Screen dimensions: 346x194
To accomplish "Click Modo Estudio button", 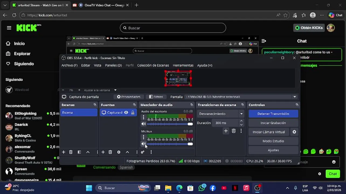I will pos(273,141).
